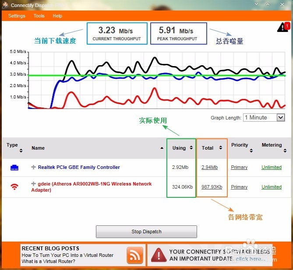The image size is (293, 270).
Task: Click the warning alert notification icon
Action: (x=283, y=27)
